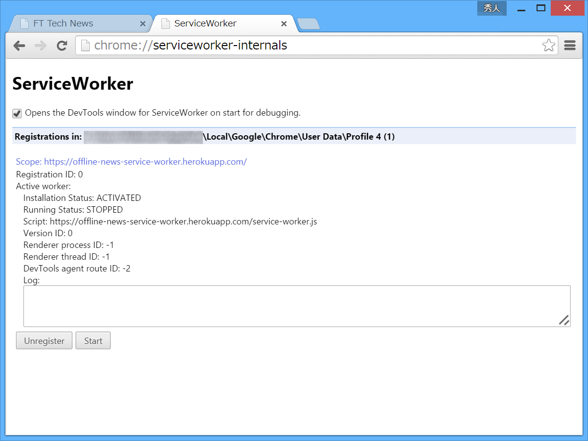Click the forward navigation arrow
The height and width of the screenshot is (441, 588).
point(41,46)
